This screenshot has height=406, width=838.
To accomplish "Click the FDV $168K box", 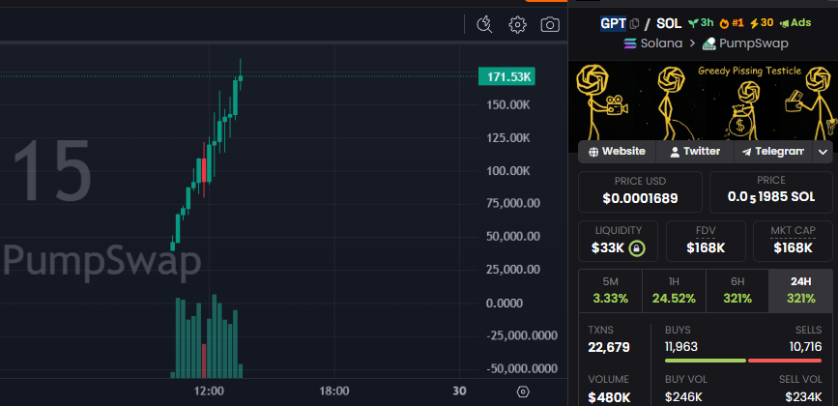I will [706, 241].
